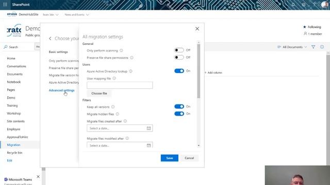The height and width of the screenshot is (185, 330).
Task: Open Recycle bin in left navigation
Action: coord(14,153)
